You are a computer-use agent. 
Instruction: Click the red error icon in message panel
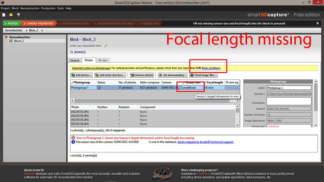click(73, 138)
